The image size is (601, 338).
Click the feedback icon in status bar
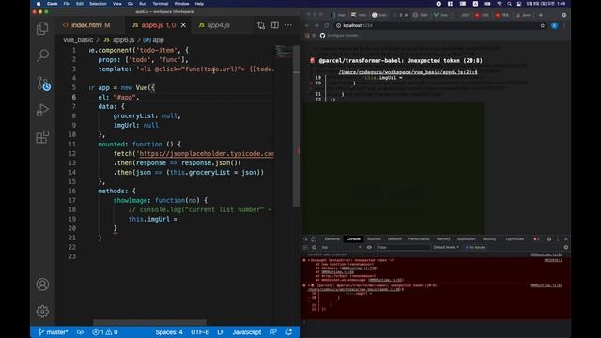(273, 332)
